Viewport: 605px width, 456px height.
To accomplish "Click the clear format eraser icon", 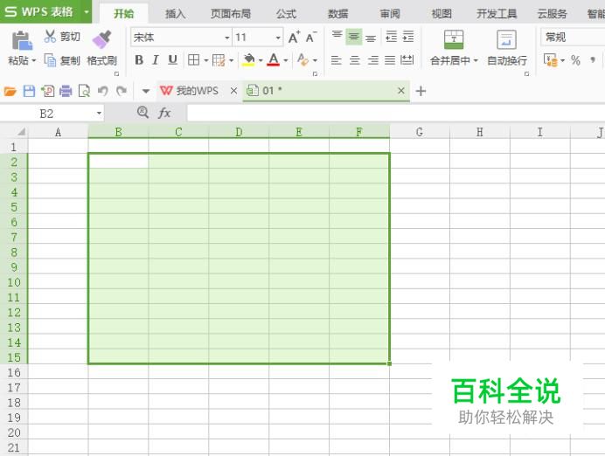I will click(302, 59).
